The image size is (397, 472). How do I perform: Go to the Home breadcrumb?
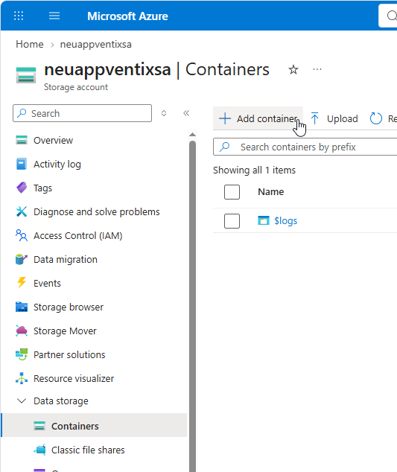[30, 44]
